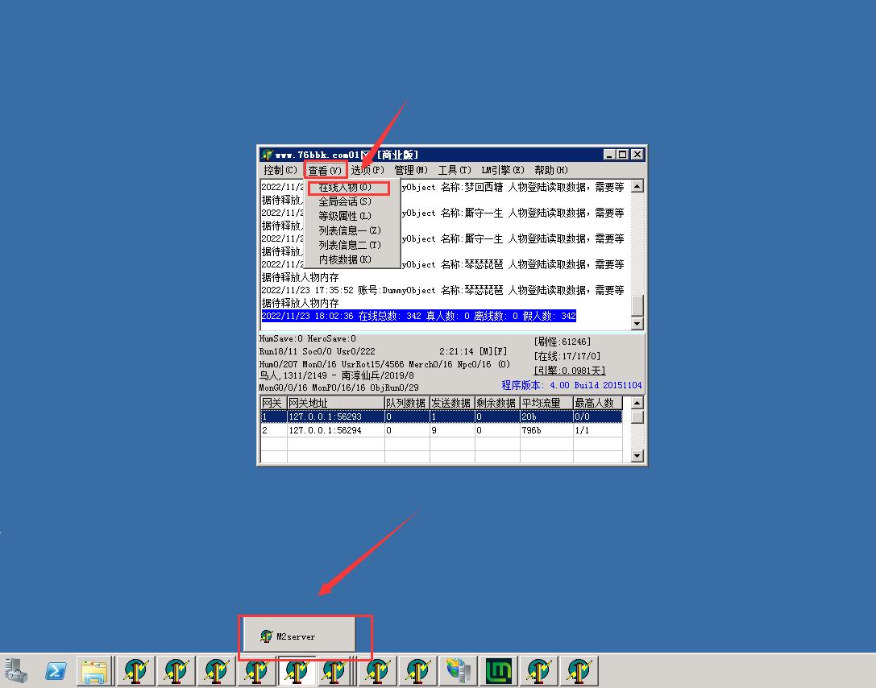
Task: Click the highlighted active M2server taskbar button
Action: point(297,670)
